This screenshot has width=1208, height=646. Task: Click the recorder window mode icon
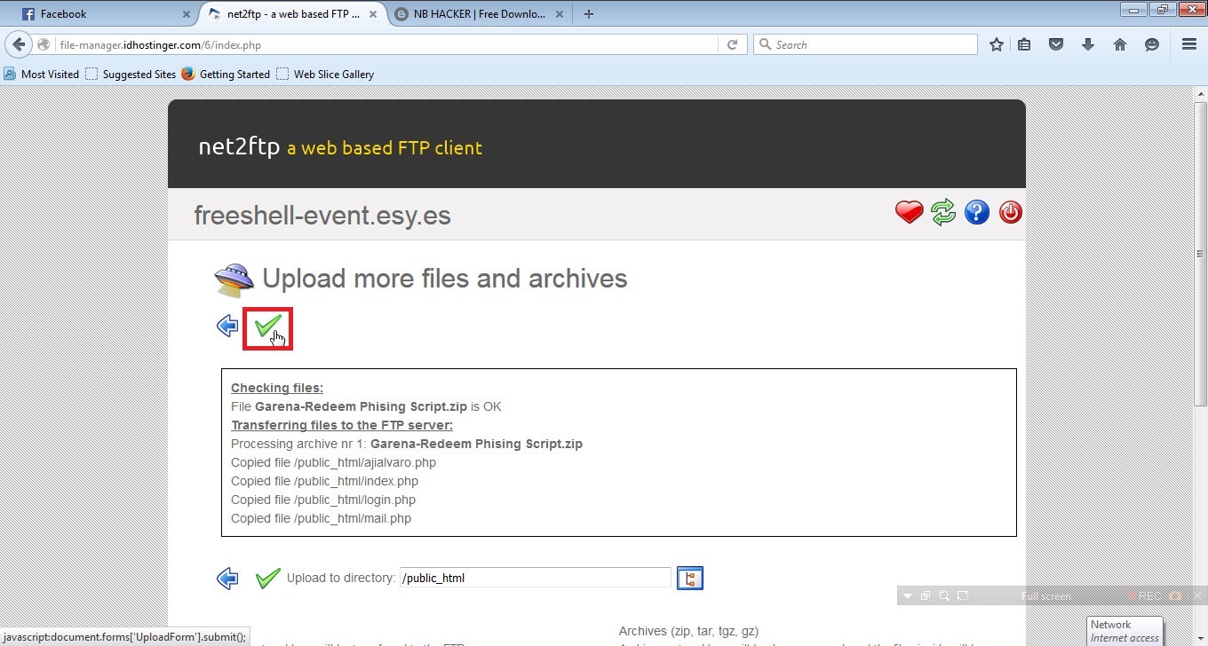tap(925, 596)
